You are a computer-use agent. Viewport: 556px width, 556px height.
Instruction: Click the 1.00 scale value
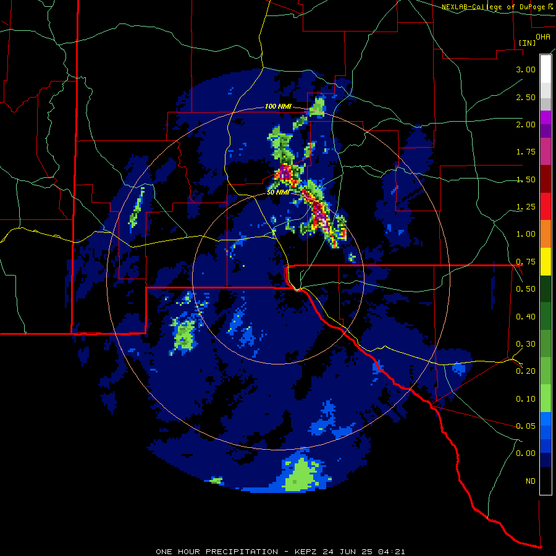(526, 234)
